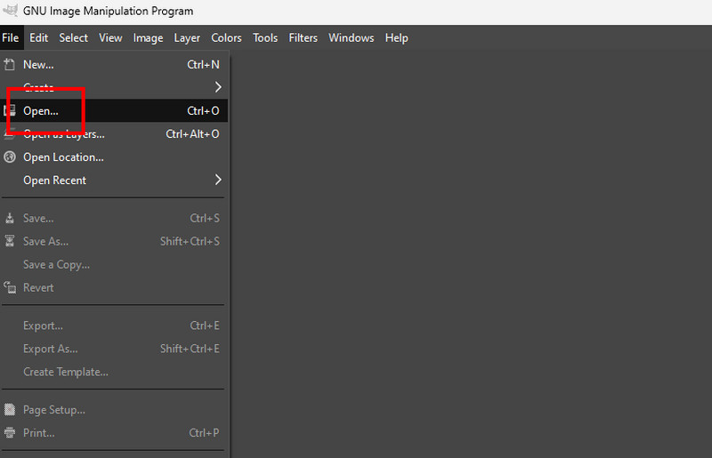Image resolution: width=712 pixels, height=458 pixels.
Task: Open the Windows menu
Action: pos(351,37)
